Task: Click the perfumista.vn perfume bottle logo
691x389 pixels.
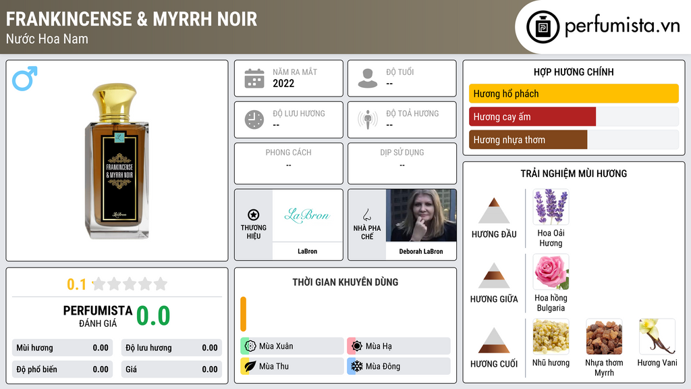Action: (x=543, y=27)
